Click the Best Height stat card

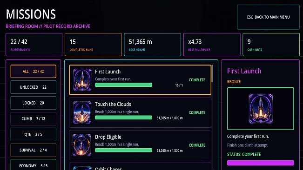[153, 45]
